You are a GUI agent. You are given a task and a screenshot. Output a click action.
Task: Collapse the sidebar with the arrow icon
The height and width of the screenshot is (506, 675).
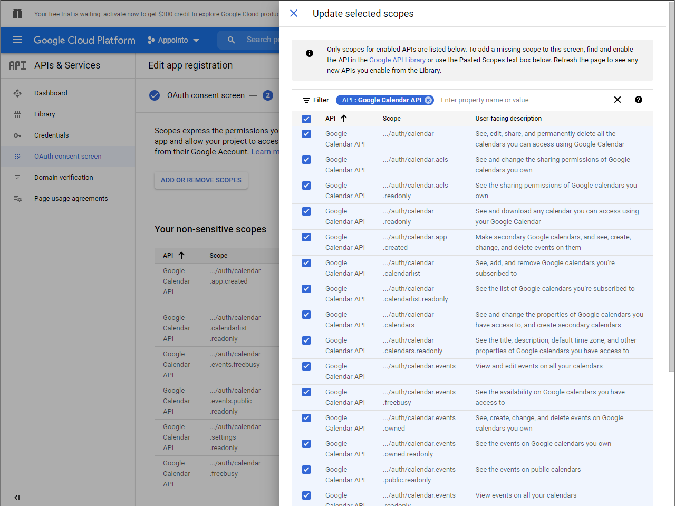pyautogui.click(x=17, y=497)
